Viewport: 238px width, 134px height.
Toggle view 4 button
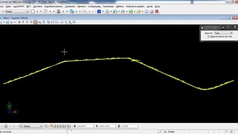59,126
